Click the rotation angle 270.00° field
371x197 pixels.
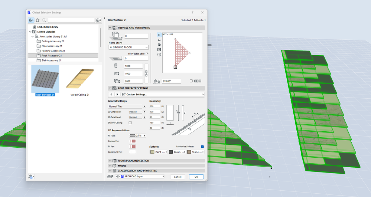172,81
